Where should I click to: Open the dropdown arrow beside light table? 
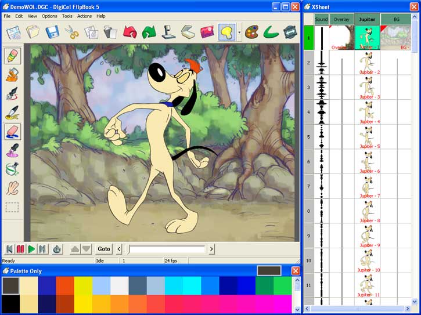pos(239,32)
